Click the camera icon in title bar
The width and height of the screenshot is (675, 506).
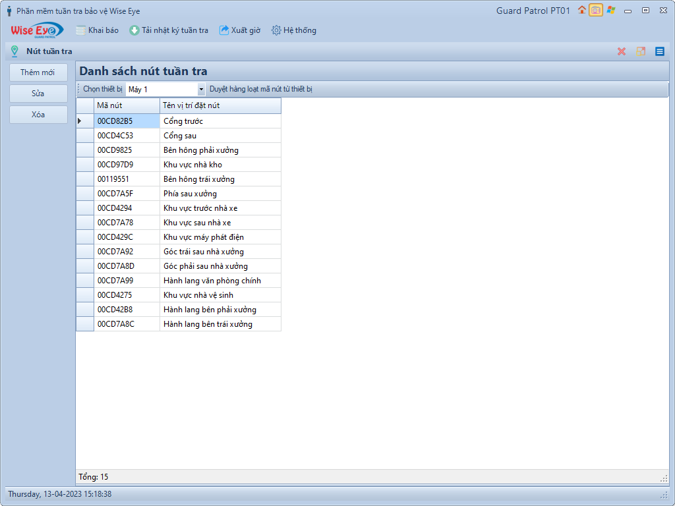596,10
